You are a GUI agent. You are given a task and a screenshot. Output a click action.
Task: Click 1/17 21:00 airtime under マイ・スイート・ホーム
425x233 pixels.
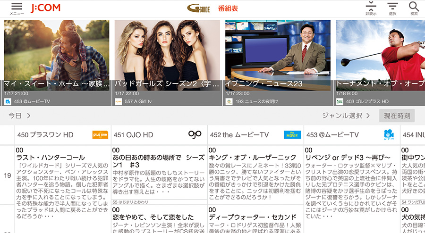(x=16, y=94)
